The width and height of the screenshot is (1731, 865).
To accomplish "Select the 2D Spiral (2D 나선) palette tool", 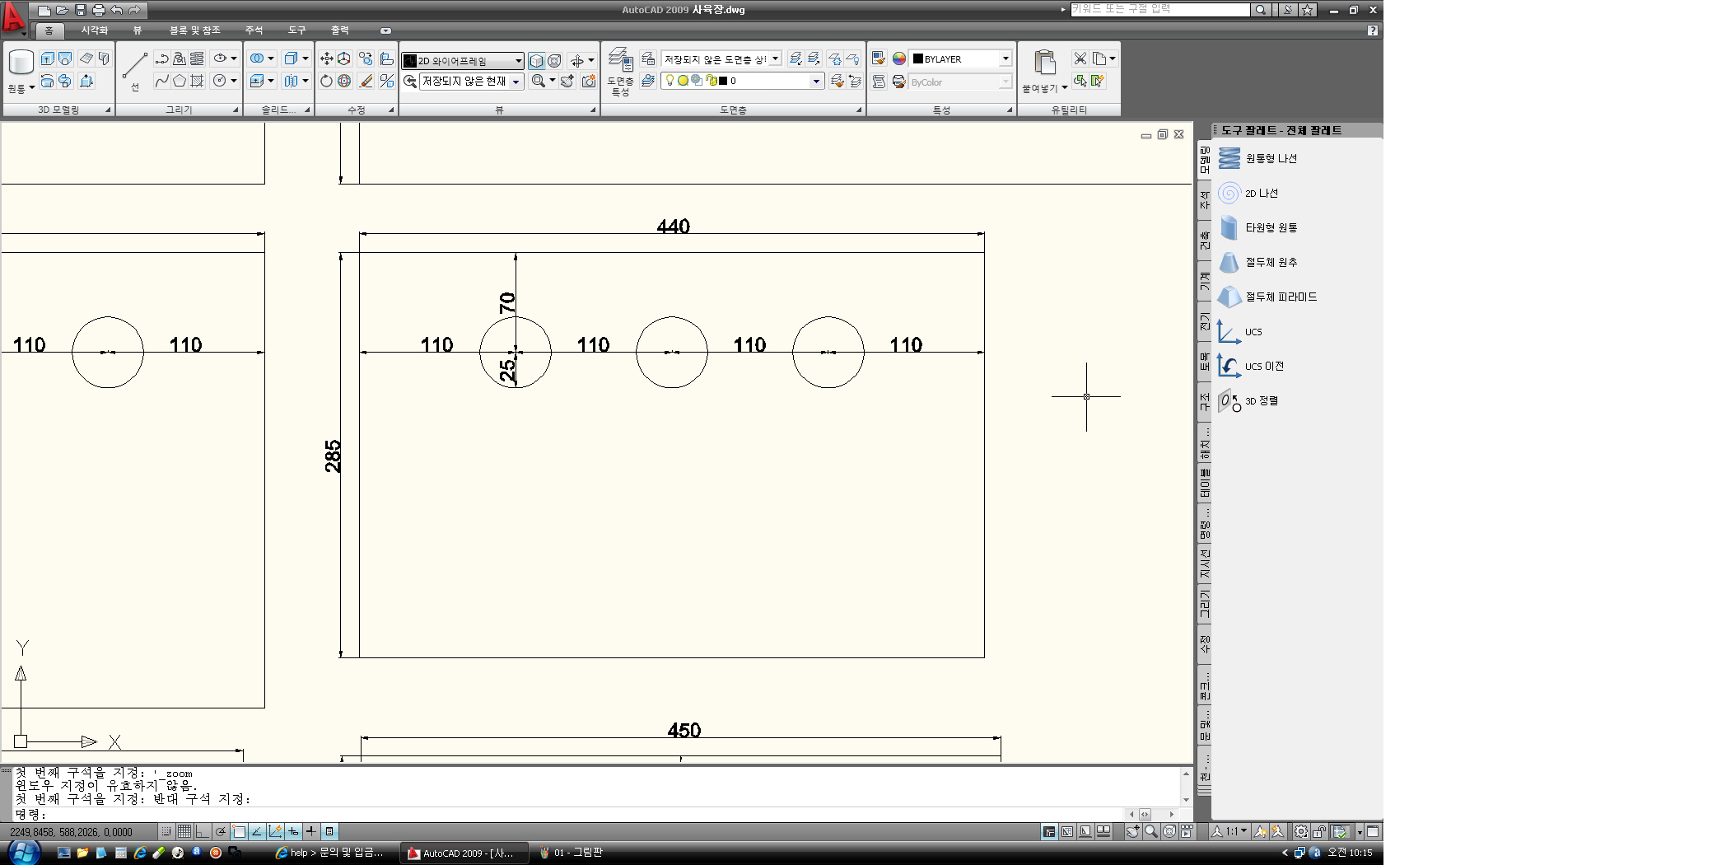I will (x=1248, y=193).
